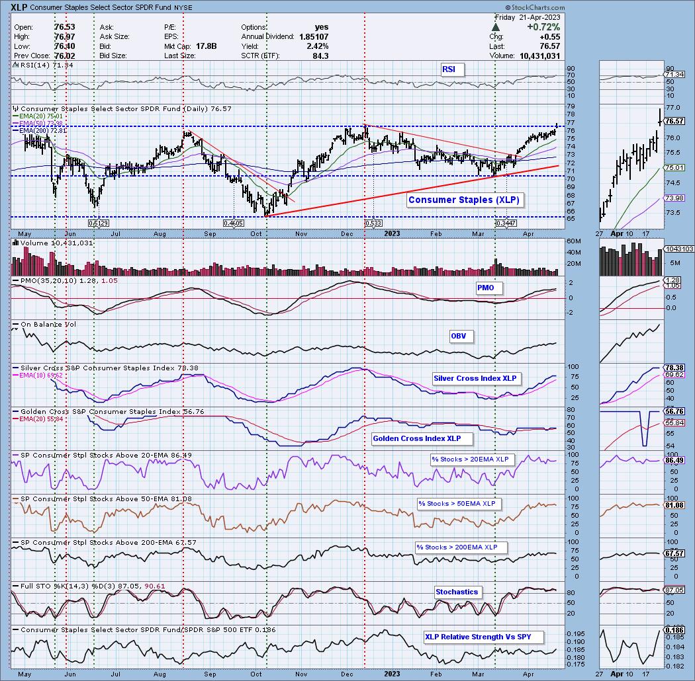Image resolution: width=695 pixels, height=681 pixels.
Task: Click the 0.186 relative strength value tag
Action: (674, 630)
